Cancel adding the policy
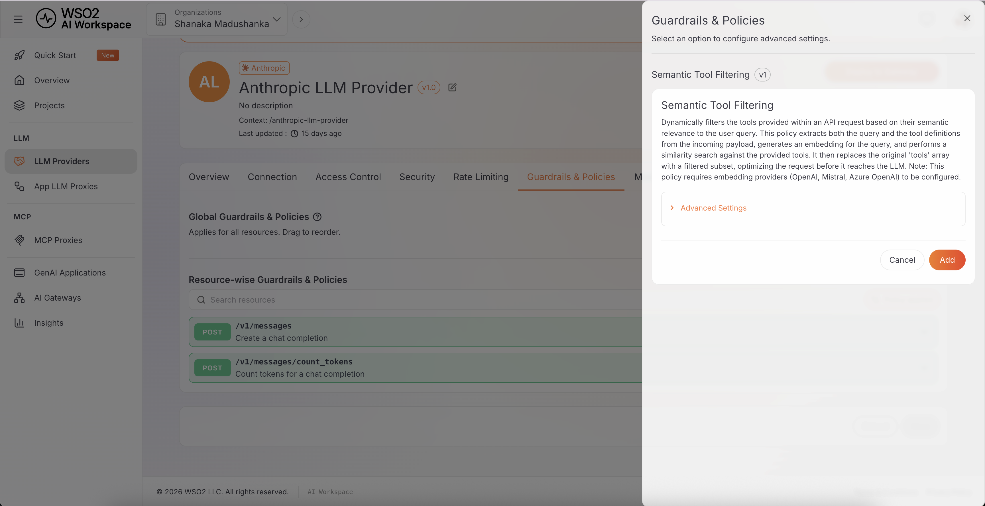 tap(902, 260)
